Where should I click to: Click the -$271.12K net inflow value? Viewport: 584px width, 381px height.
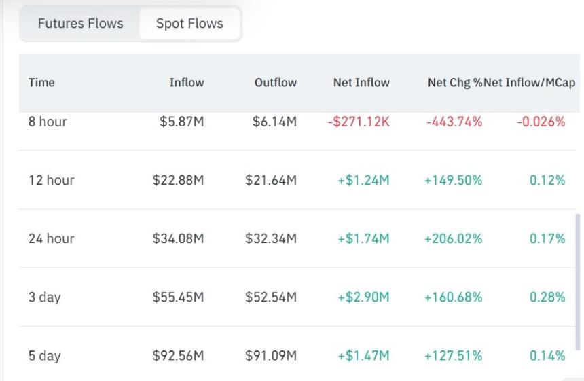(x=359, y=122)
